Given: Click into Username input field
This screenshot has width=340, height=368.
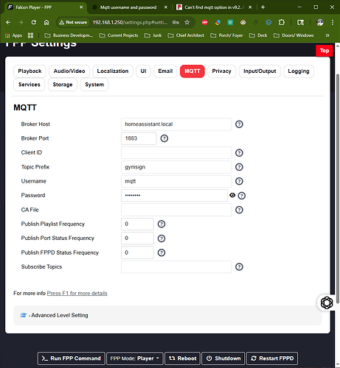Looking at the screenshot, I should 176,181.
